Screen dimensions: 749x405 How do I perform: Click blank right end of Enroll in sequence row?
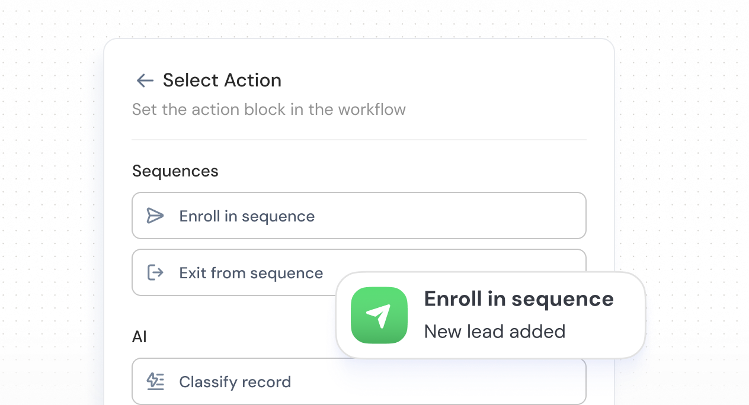click(x=533, y=216)
